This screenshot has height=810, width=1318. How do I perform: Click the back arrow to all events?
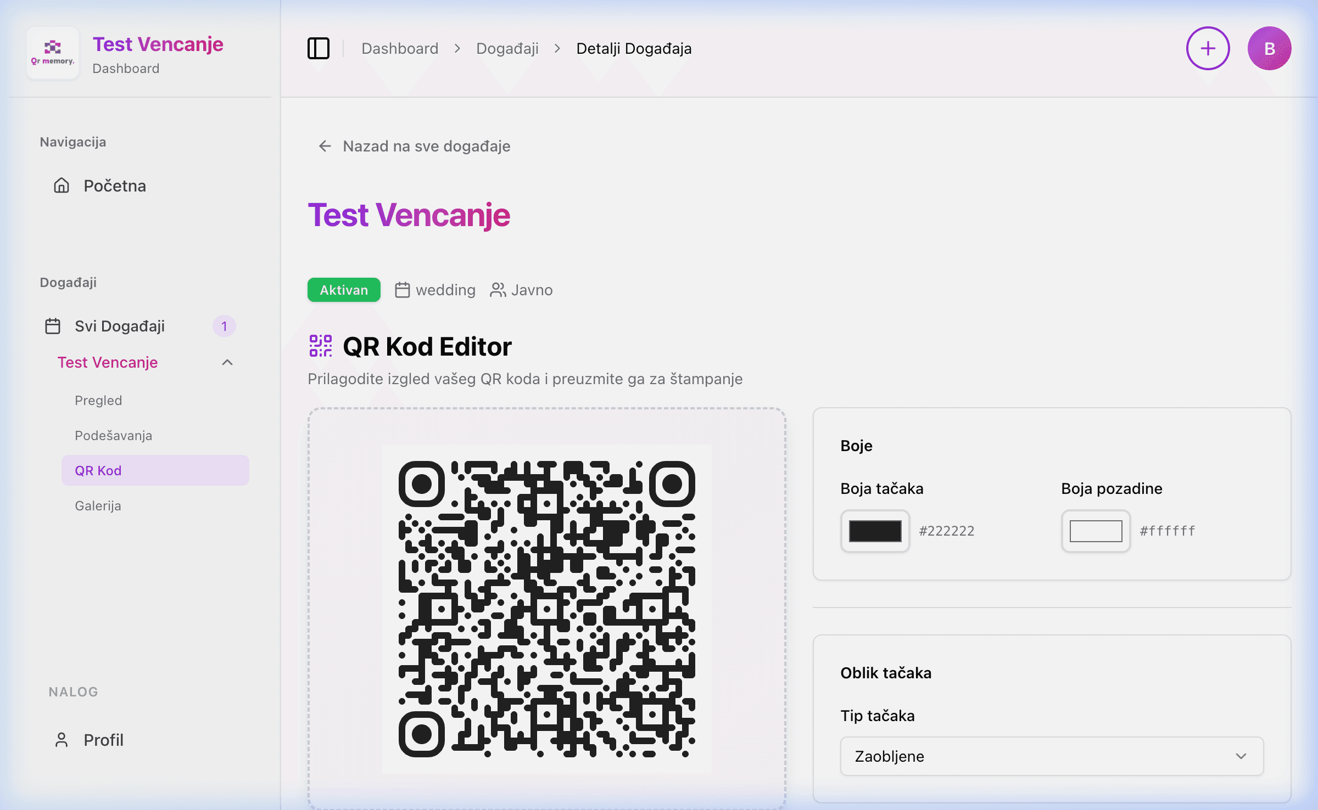click(324, 146)
